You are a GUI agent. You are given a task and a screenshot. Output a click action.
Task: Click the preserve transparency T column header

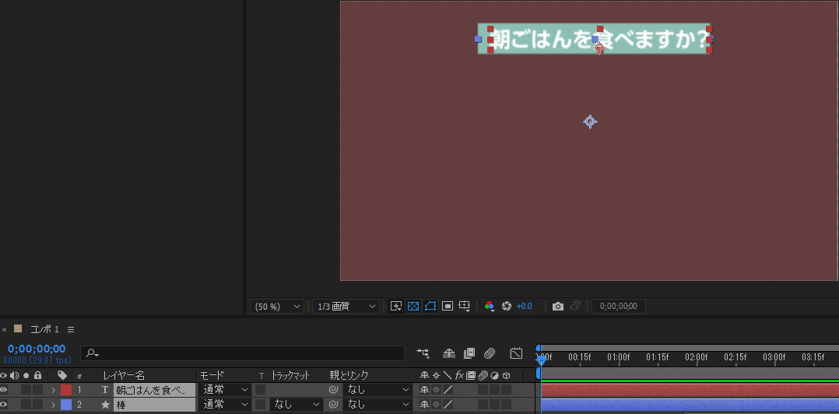pyautogui.click(x=262, y=376)
